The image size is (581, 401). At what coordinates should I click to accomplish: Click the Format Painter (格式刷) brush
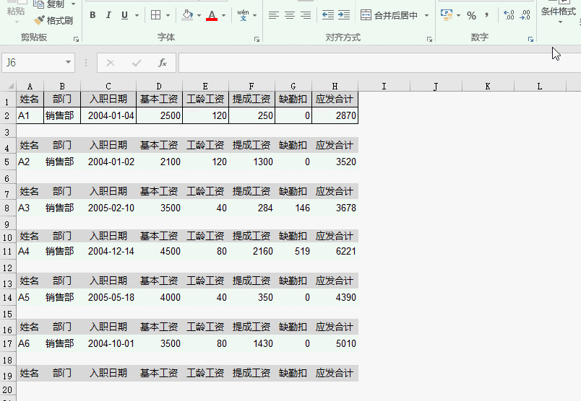(x=53, y=20)
